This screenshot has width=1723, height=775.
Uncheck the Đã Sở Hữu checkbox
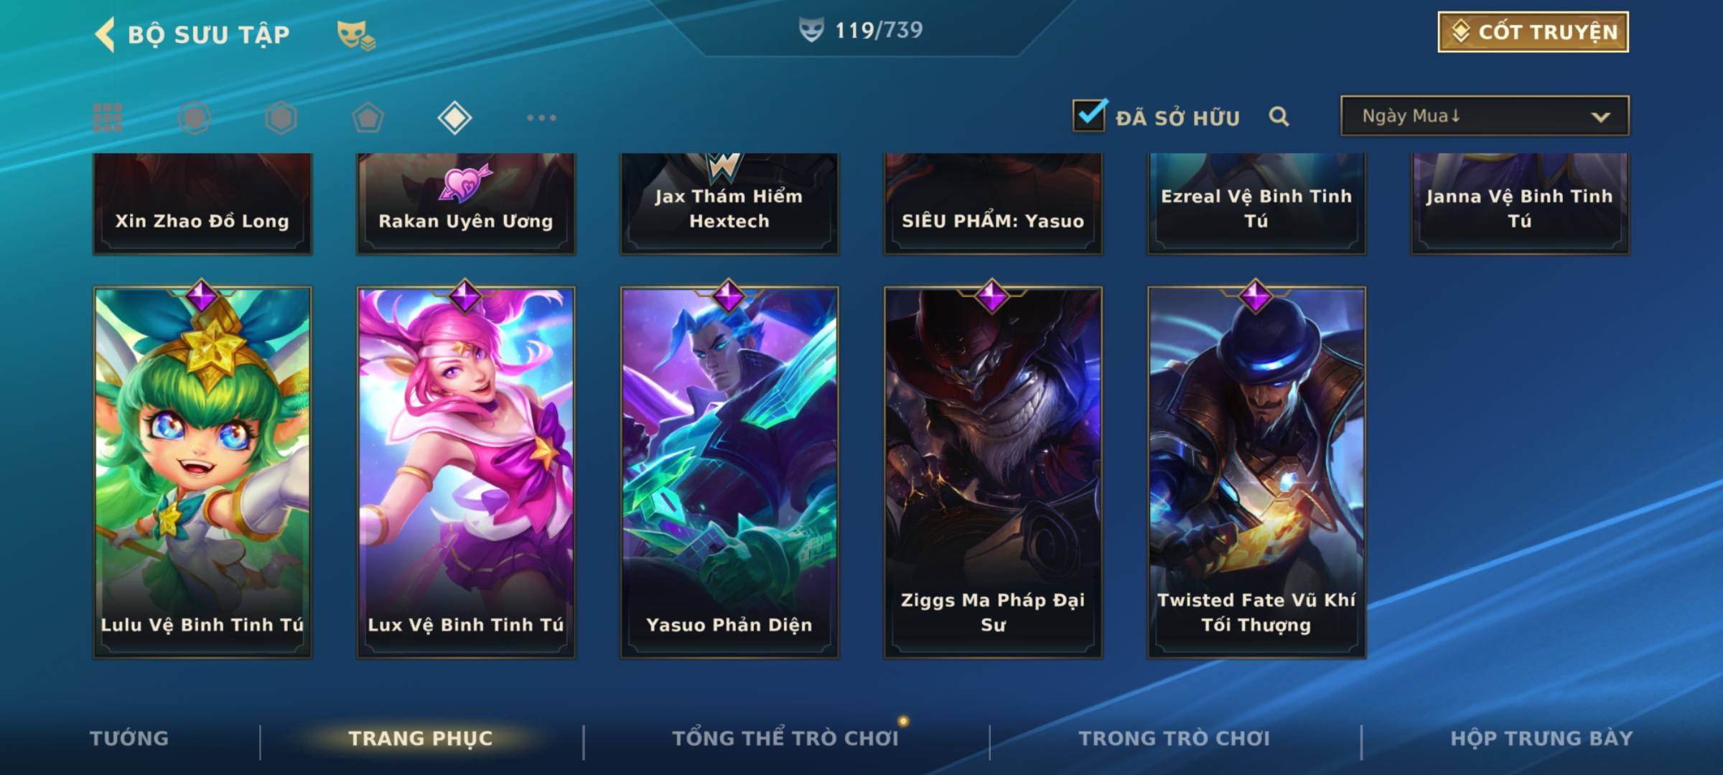point(1089,115)
